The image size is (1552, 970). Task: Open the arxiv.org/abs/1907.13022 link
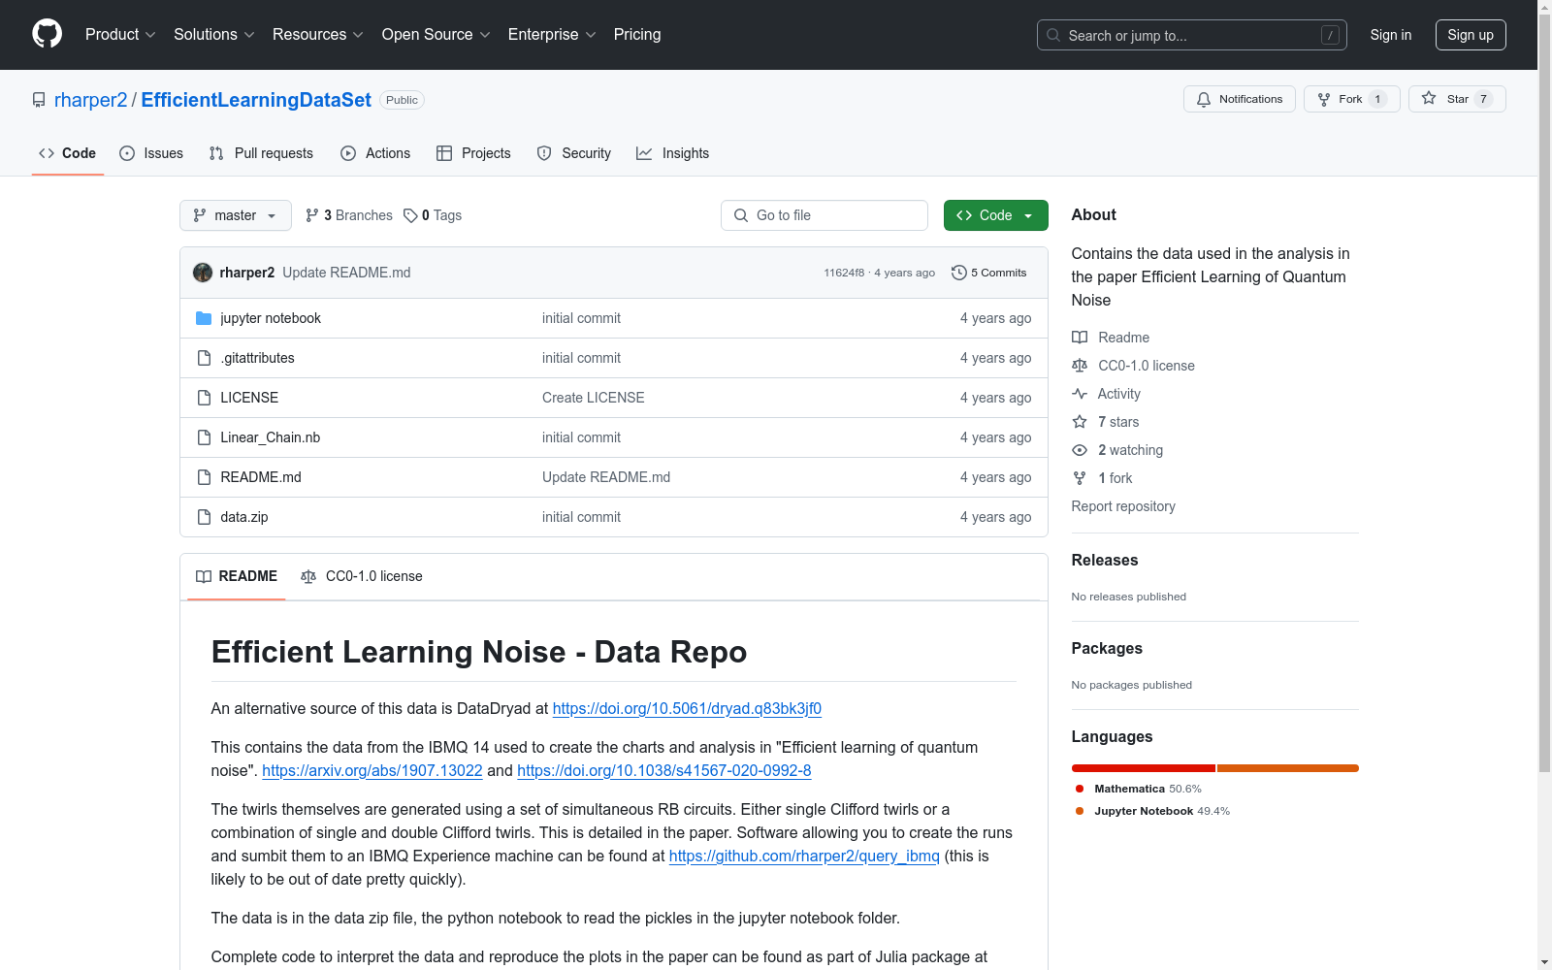[x=372, y=771]
